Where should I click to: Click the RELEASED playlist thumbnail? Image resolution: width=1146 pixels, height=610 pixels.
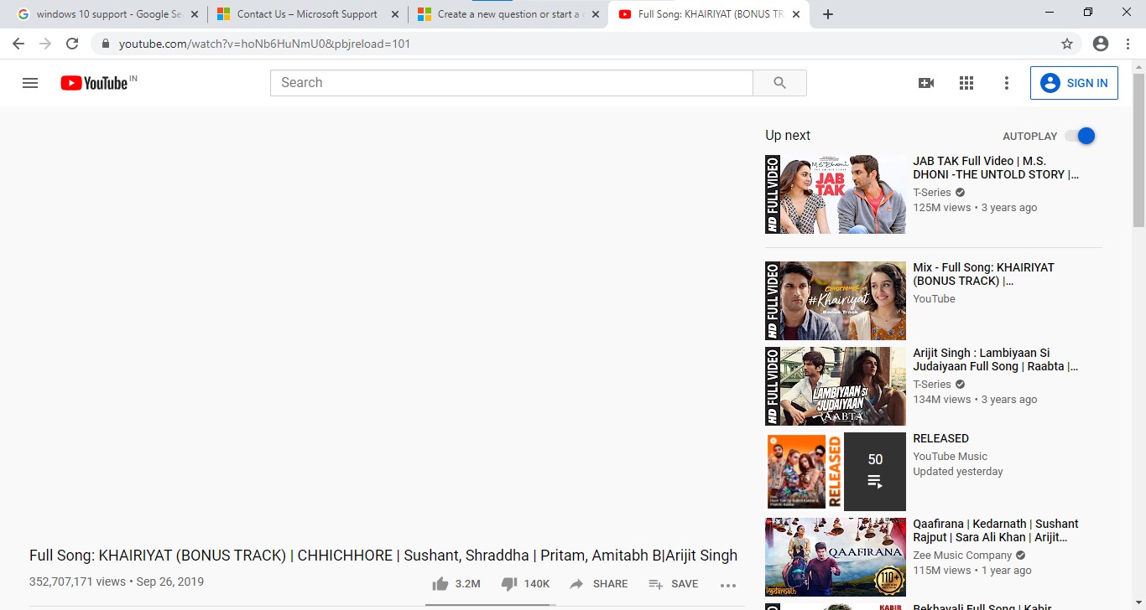click(836, 472)
